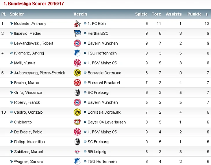Sort the table by the Assists column

coord(174,14)
